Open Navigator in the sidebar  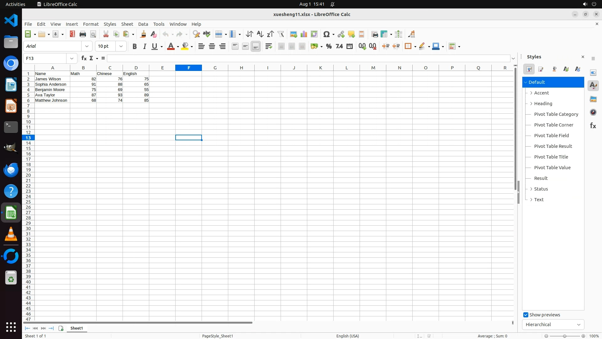coord(593,112)
